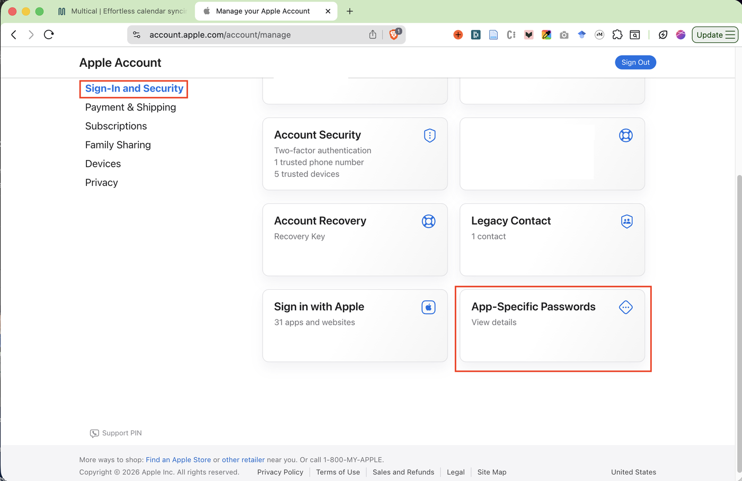The width and height of the screenshot is (742, 481).
Task: Go to the Privacy section
Action: tap(102, 182)
